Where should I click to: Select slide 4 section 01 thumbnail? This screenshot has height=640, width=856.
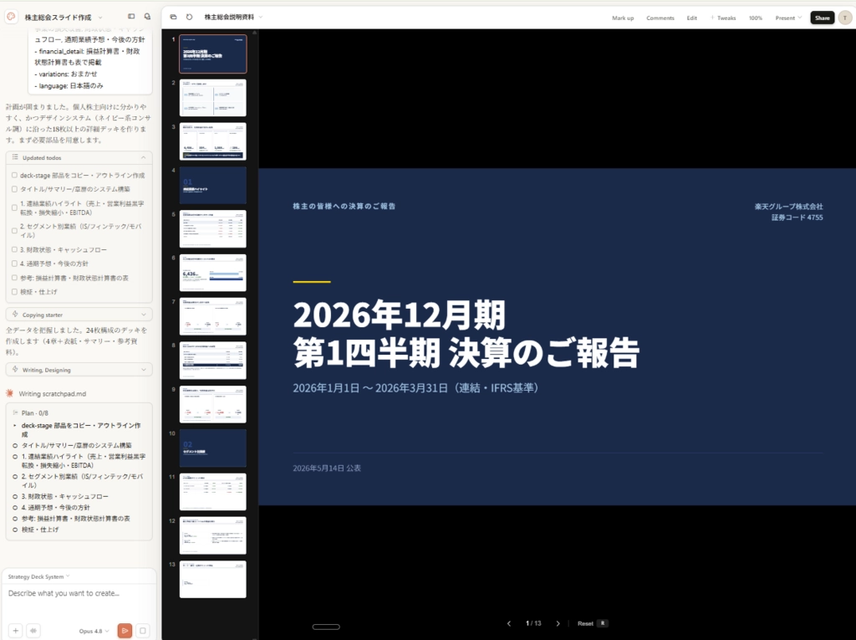pyautogui.click(x=213, y=185)
